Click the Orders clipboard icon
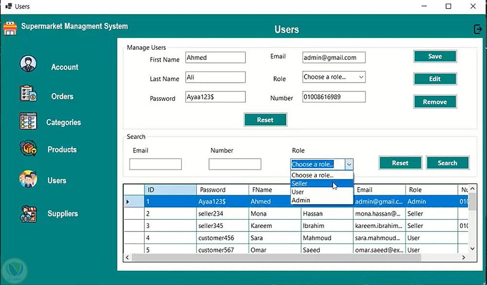Viewport: 487px width, 285px height. click(x=28, y=94)
